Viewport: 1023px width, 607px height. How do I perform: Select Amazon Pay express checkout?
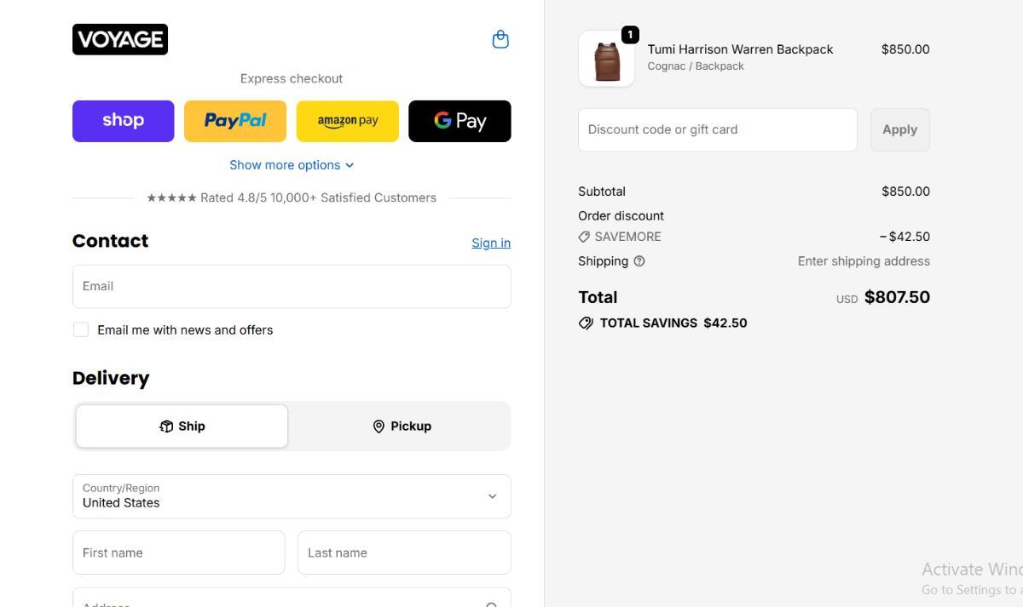click(x=347, y=121)
